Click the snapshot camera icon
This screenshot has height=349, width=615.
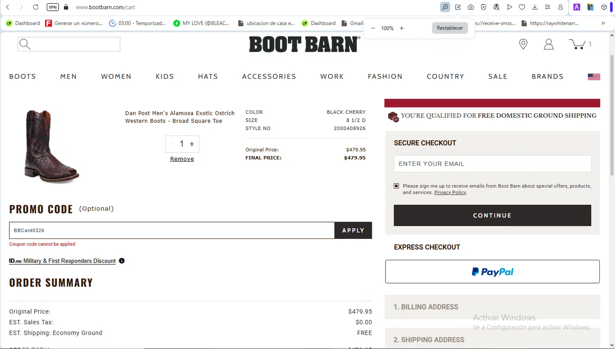pos(471,7)
